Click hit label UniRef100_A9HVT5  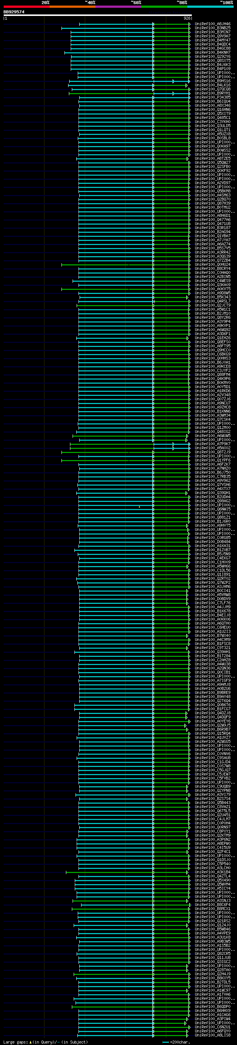tap(213, 525)
